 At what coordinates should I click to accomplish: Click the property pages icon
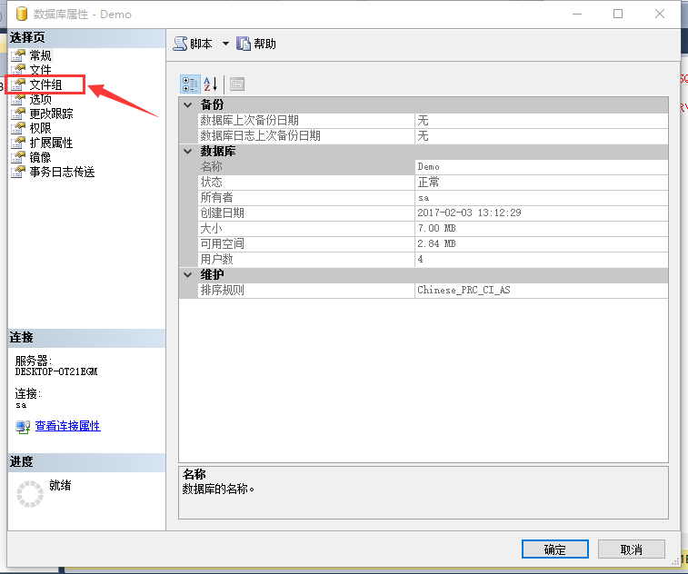tap(236, 84)
